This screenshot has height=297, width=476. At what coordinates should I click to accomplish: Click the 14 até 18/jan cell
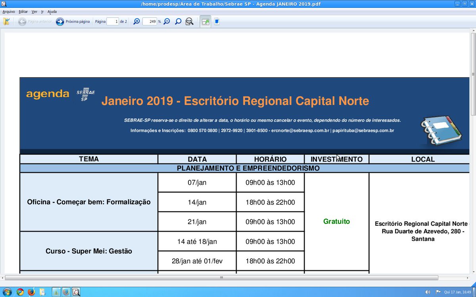[197, 242]
